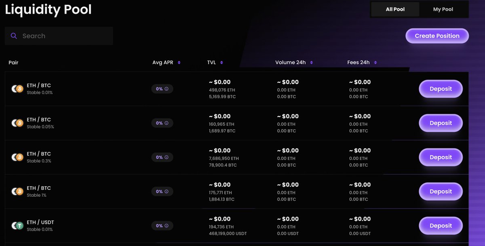
Task: Open APR info for ETH/USDT pool
Action: tap(167, 226)
